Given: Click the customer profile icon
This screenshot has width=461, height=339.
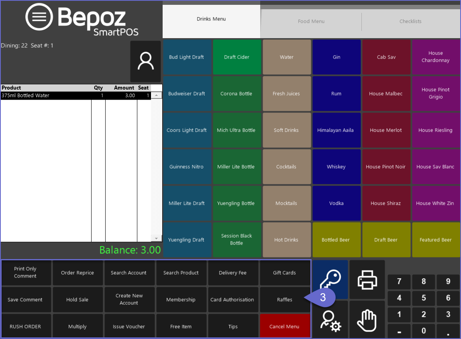Looking at the screenshot, I should 145,61.
